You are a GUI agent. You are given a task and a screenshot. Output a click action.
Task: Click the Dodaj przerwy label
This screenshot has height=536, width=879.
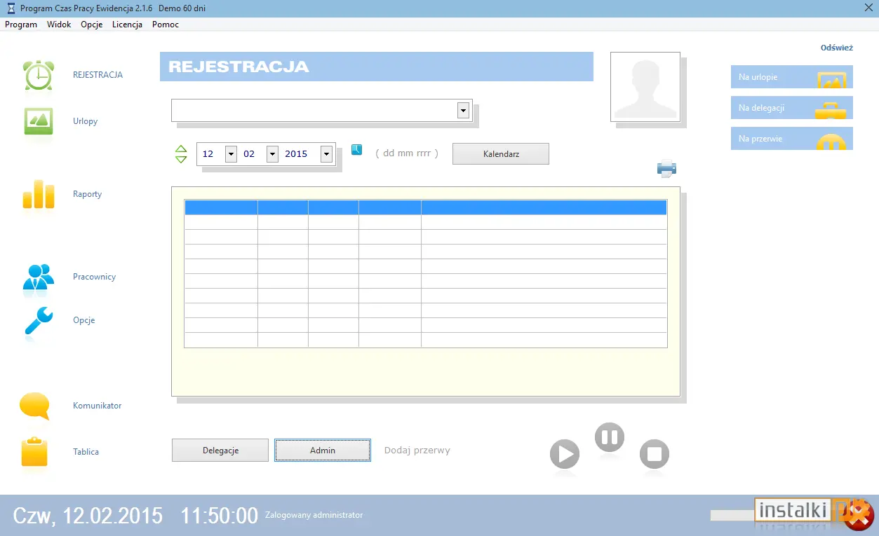coord(417,451)
